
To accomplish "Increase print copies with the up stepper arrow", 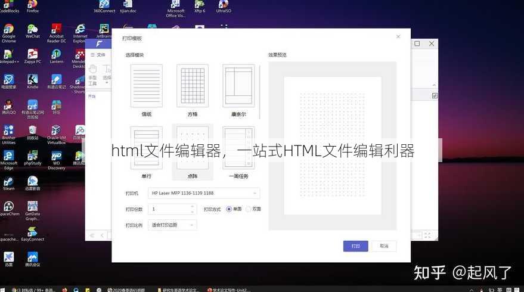I will 192,207.
